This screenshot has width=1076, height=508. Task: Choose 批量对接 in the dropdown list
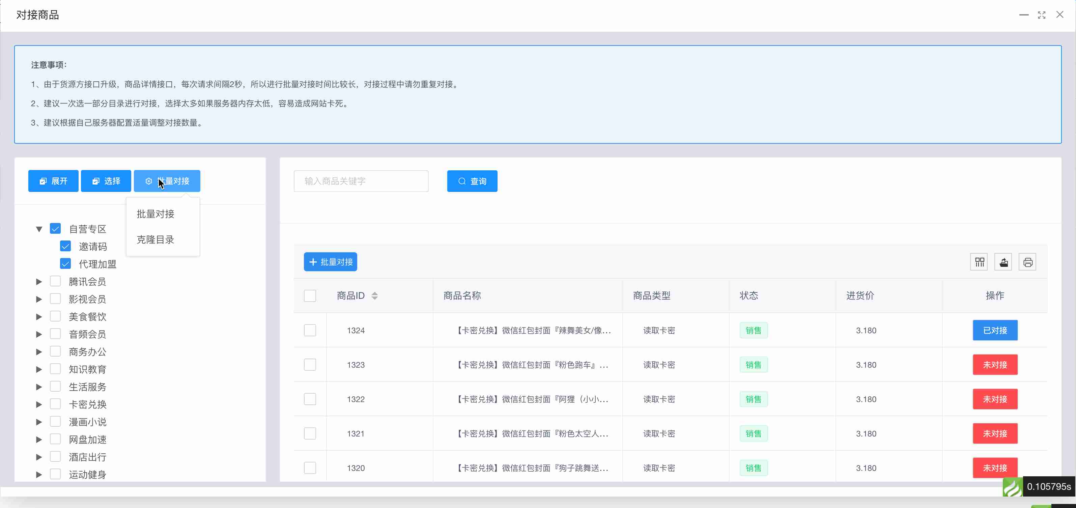[x=155, y=214]
